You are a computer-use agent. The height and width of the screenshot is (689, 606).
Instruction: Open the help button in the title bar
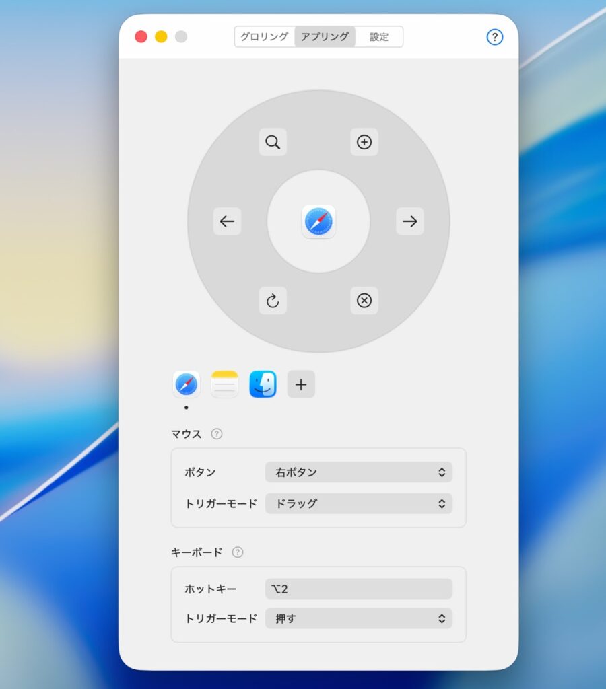pyautogui.click(x=495, y=37)
